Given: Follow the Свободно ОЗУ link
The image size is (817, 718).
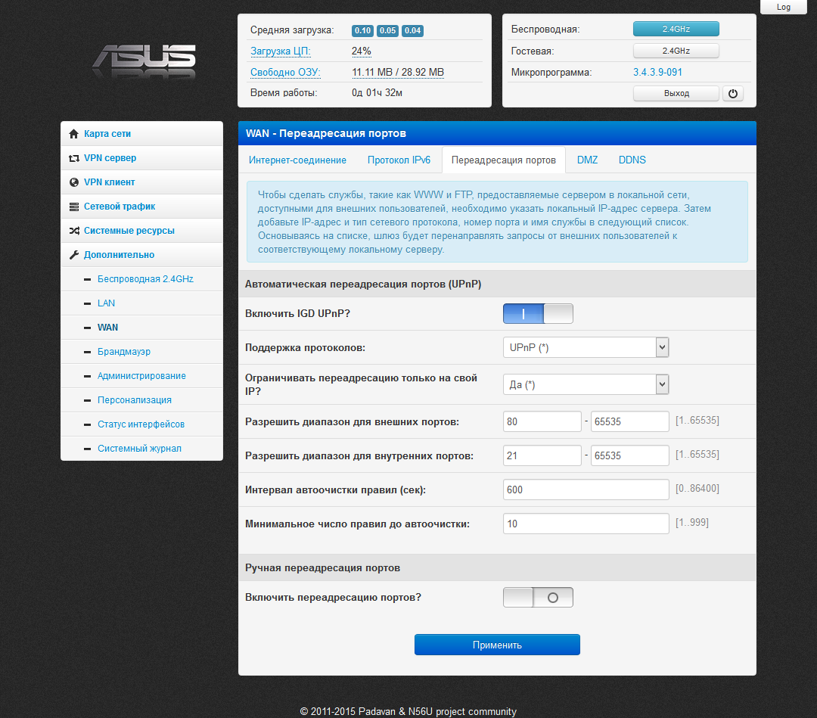Looking at the screenshot, I should pyautogui.click(x=285, y=73).
